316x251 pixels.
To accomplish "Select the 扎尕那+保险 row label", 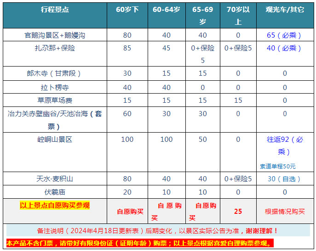I will [55, 48].
